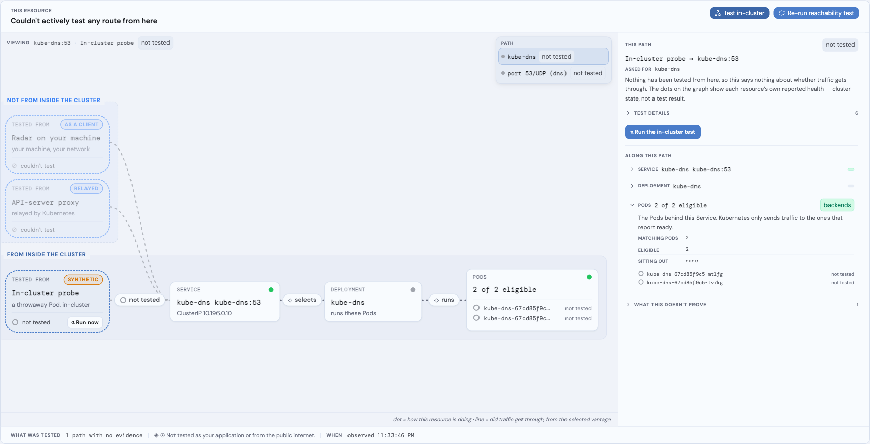Select API-server proxy vantage card
Viewport: 870px width, 444px height.
(57, 209)
